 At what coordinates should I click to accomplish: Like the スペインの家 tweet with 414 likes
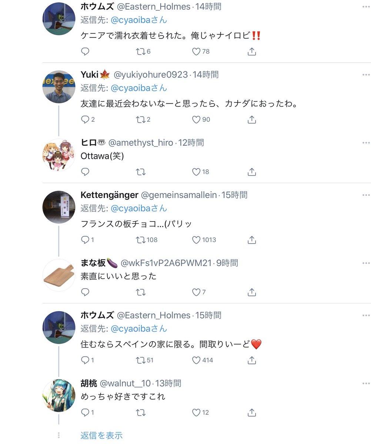tap(196, 360)
